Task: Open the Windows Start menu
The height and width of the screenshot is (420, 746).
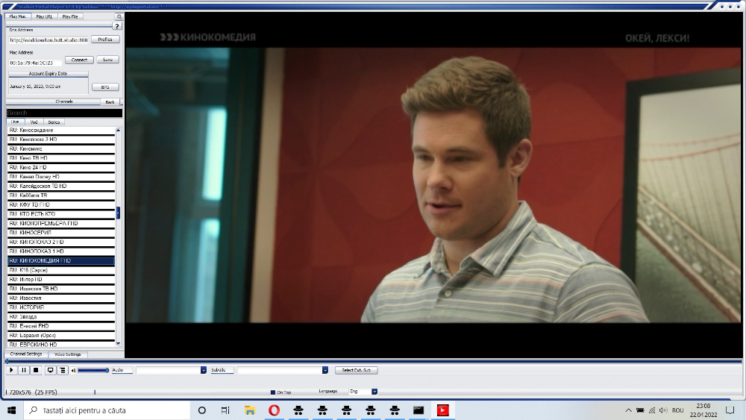Action: [11, 410]
